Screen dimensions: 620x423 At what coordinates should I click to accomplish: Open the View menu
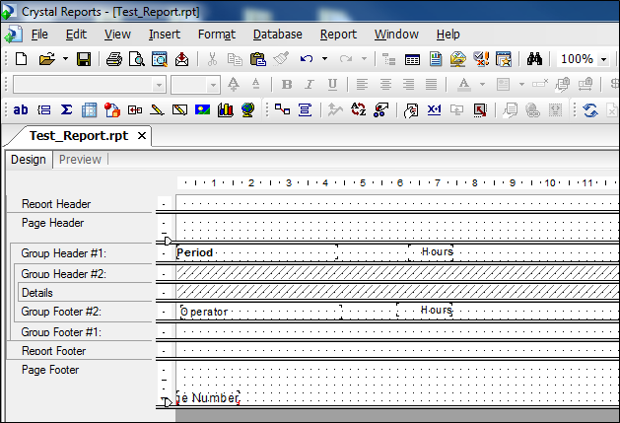tap(117, 35)
